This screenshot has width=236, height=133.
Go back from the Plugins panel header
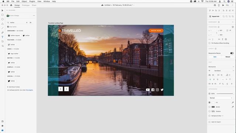[x=7, y=10]
